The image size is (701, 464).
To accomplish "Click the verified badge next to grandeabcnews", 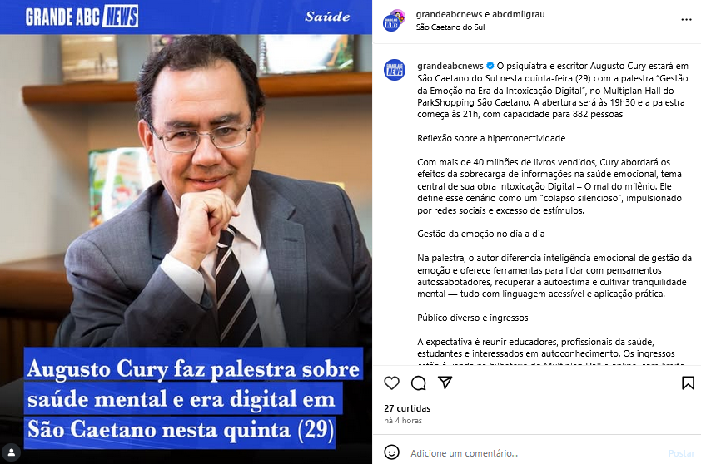I will (x=490, y=66).
